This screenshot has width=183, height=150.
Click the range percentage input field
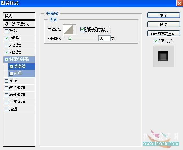[104, 38]
